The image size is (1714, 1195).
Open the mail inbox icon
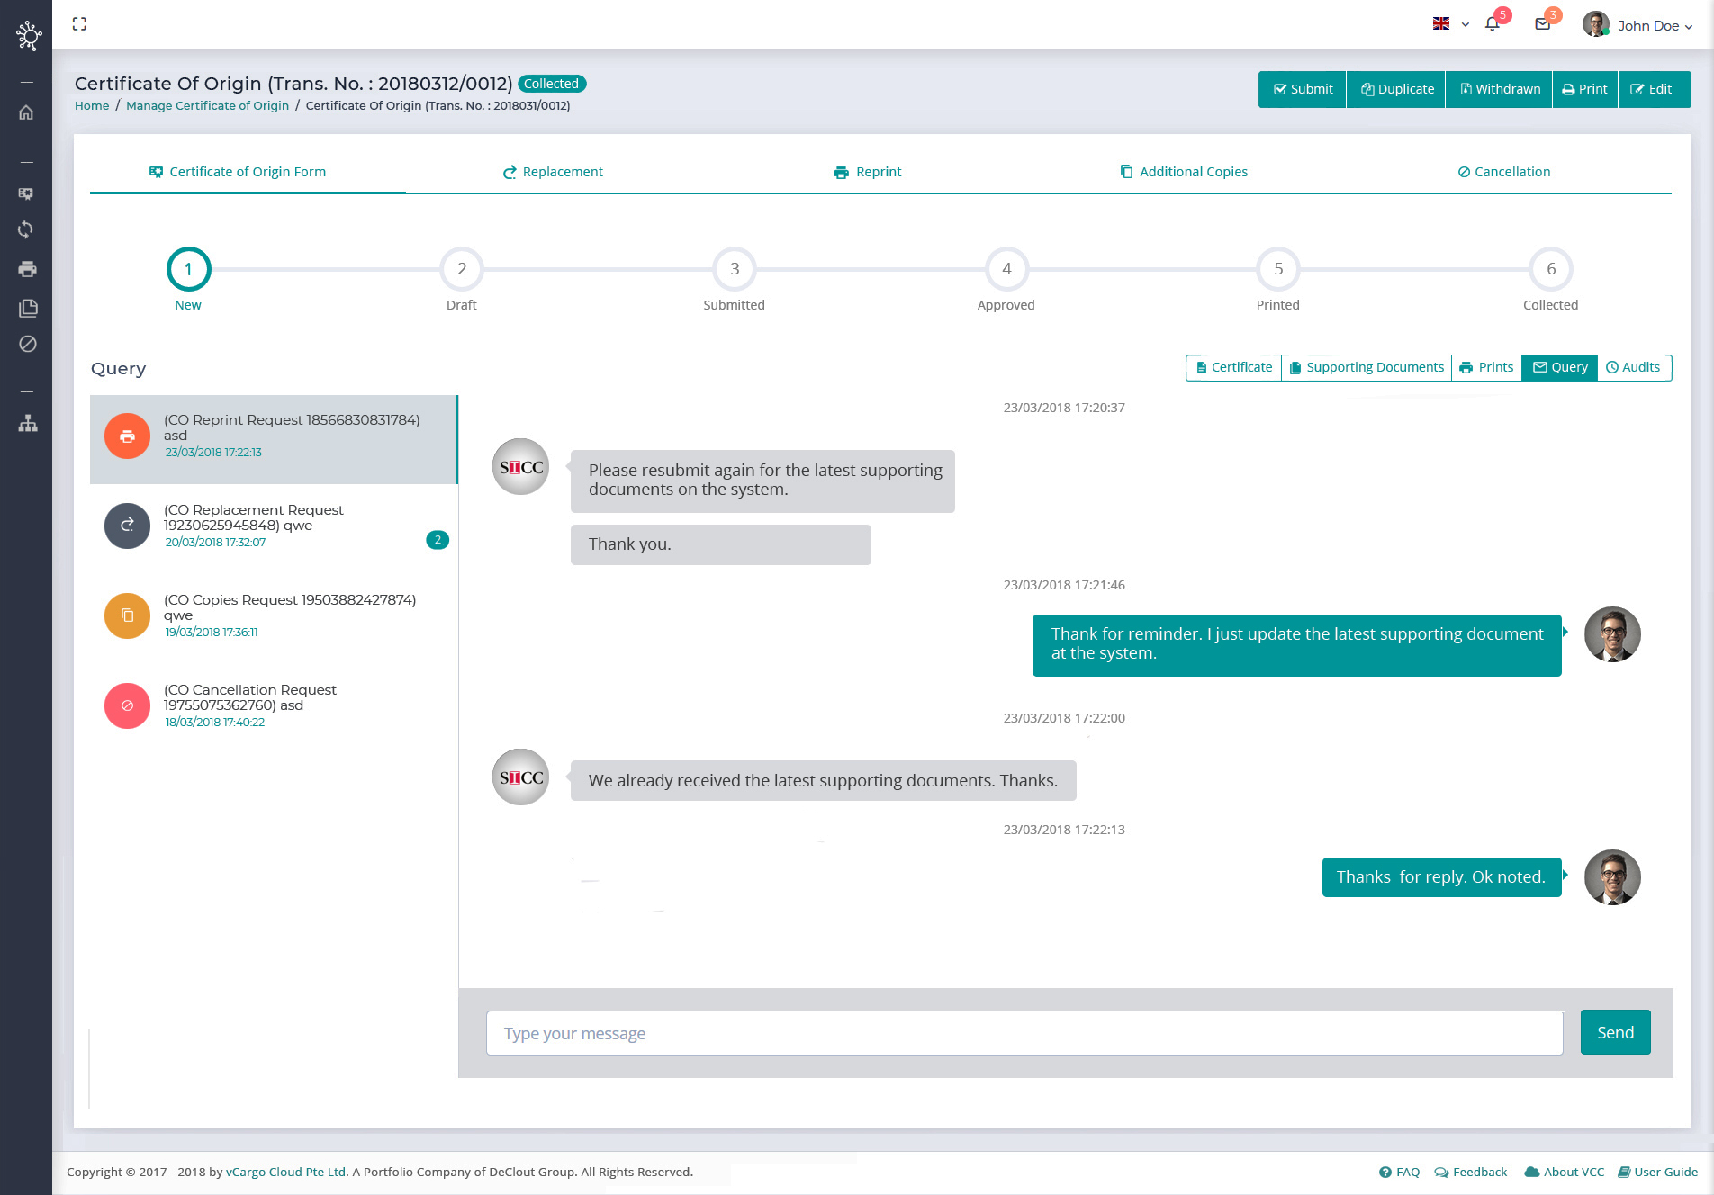click(1543, 24)
